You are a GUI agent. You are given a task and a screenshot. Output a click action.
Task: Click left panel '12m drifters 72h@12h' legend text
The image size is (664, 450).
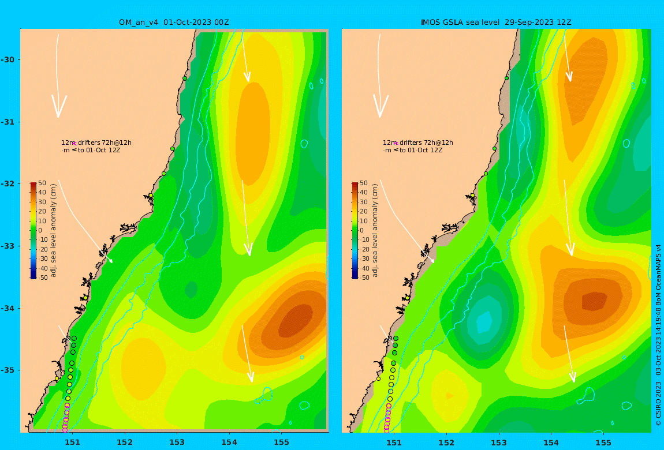coord(96,142)
